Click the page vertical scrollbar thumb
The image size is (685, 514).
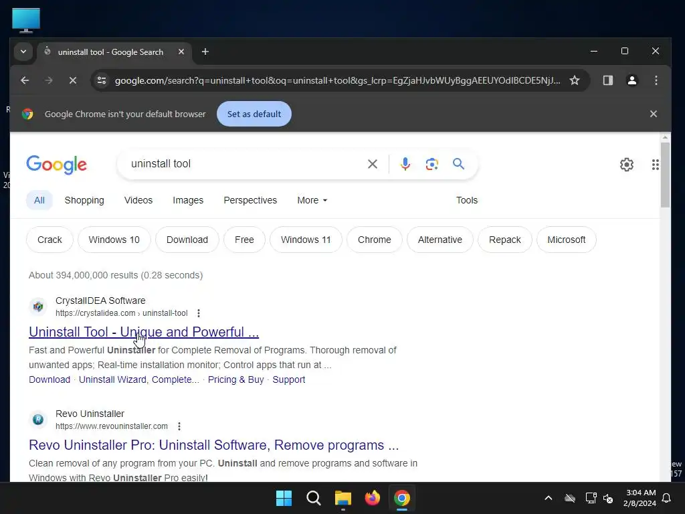coord(665,175)
